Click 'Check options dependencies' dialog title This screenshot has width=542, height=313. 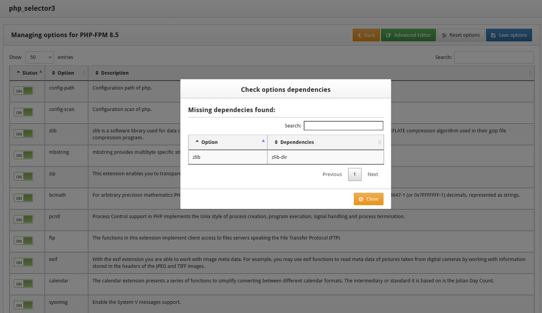pos(286,89)
